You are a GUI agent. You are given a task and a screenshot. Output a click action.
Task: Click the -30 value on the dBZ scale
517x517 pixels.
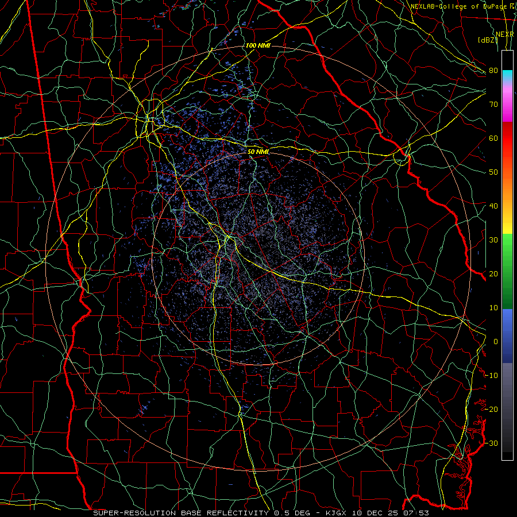pos(491,443)
